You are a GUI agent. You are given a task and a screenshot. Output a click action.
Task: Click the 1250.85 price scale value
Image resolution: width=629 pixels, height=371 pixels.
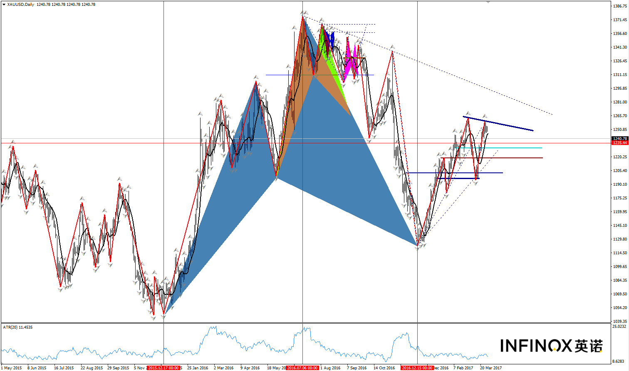(x=620, y=130)
